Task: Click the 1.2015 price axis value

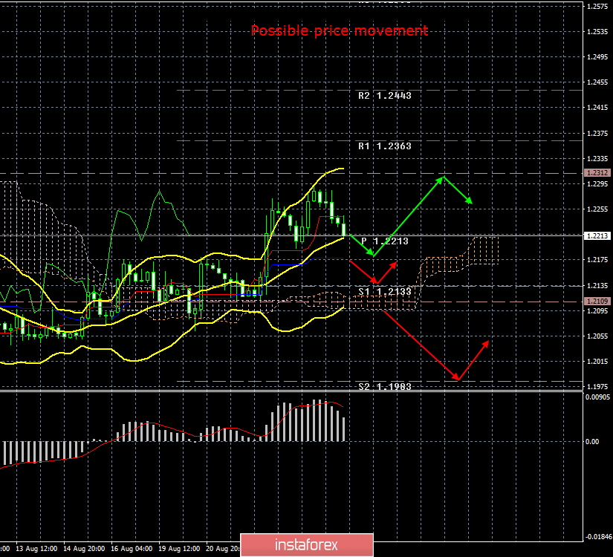Action: point(597,362)
